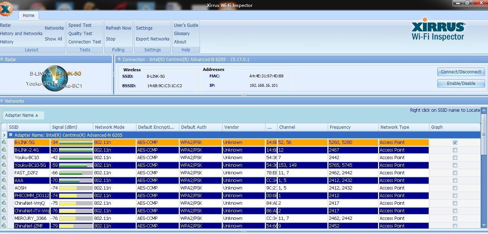Click the network icon beside PHICOMM_D0112 row
This screenshot has width=488, height=234.
[4, 196]
